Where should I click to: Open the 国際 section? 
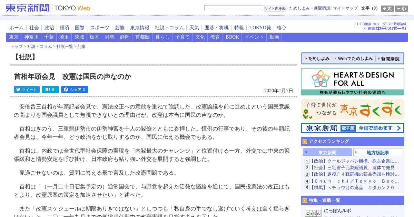point(80,28)
